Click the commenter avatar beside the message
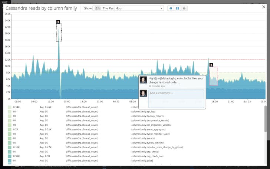This screenshot has height=169, width=270. [x=143, y=80]
